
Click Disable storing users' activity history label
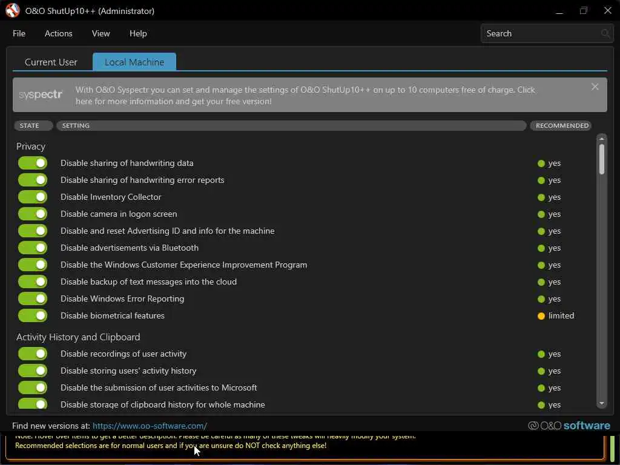pyautogui.click(x=128, y=371)
